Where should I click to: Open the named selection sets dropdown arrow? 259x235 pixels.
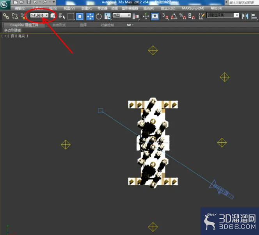[x=237, y=15]
